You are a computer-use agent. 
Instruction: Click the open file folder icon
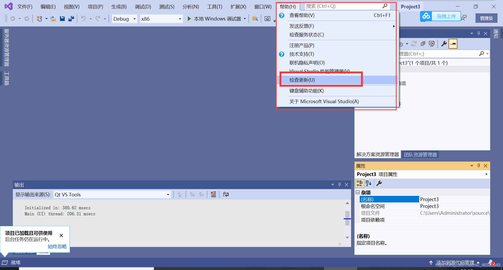(x=53, y=19)
